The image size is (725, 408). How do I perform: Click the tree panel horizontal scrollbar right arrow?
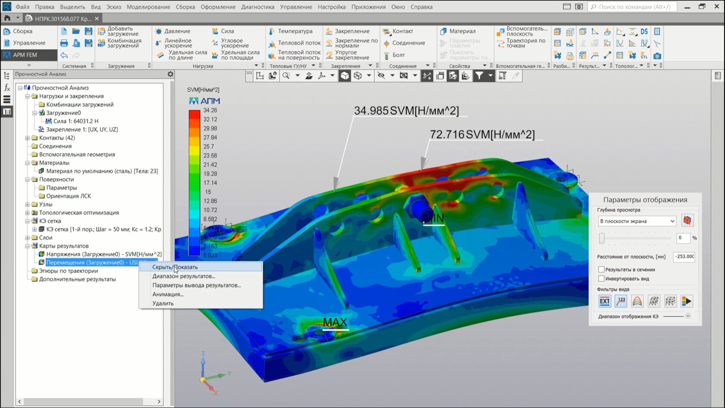[159, 402]
